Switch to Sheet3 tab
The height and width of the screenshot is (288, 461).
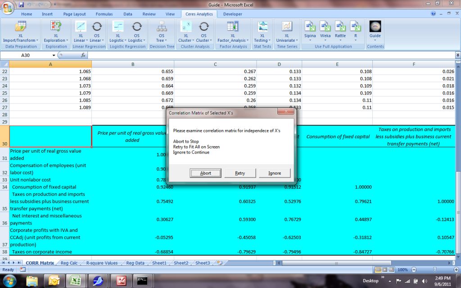click(x=203, y=263)
